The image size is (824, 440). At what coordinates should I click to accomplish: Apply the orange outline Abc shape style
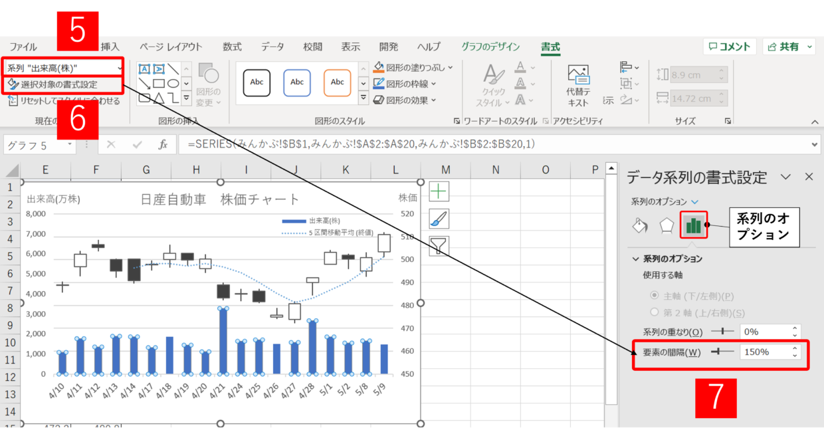pyautogui.click(x=338, y=82)
